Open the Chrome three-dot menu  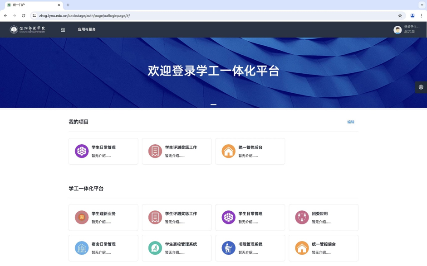[422, 16]
